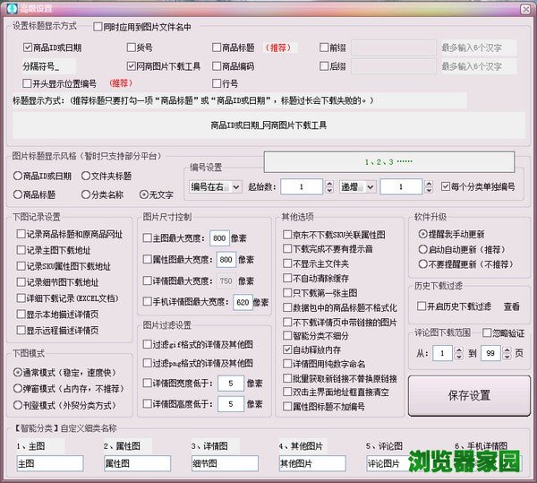Viewport: 537px width, 483px height.
Task: Toggle the 自动释放内存 checkbox
Action: (287, 349)
